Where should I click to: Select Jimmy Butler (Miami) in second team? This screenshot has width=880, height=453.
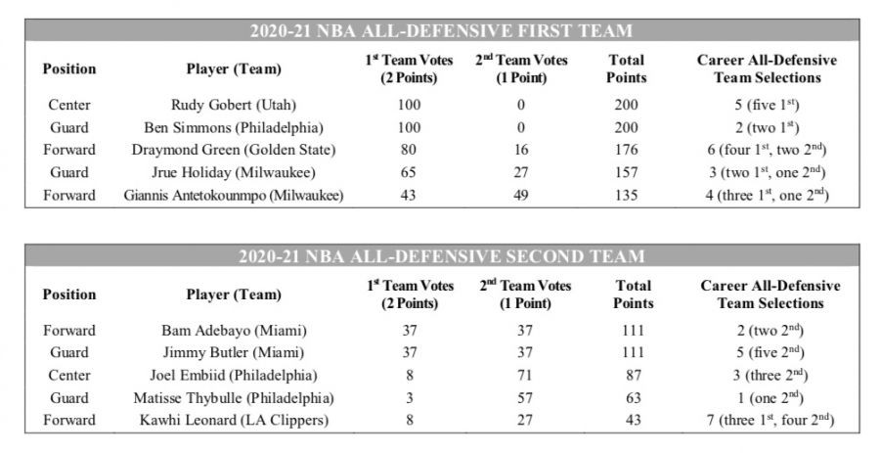click(x=234, y=352)
